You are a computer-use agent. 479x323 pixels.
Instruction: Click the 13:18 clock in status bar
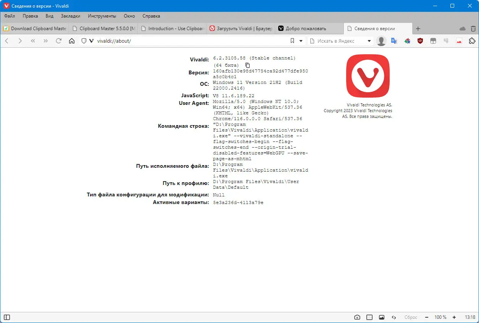(x=470, y=317)
